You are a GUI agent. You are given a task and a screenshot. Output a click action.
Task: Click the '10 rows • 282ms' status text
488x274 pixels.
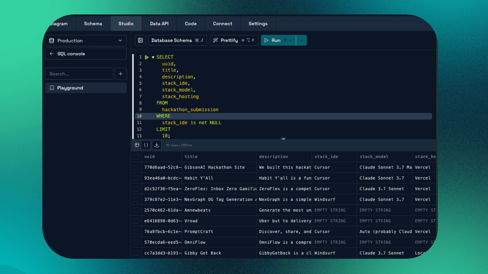179,145
